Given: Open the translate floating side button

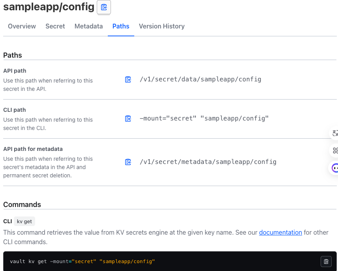Looking at the screenshot, I should coord(334,133).
